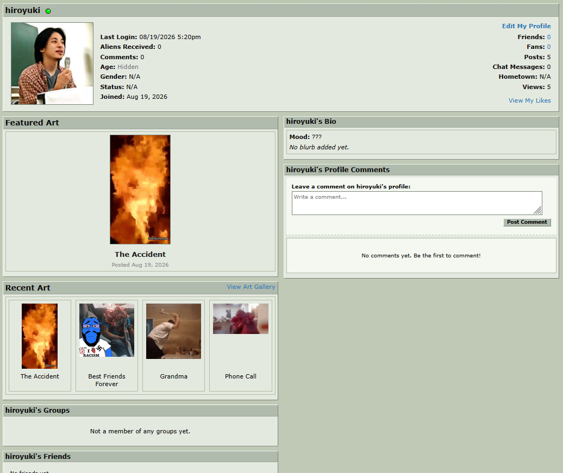The width and height of the screenshot is (563, 473).
Task: Click the Views: 5 stat
Action: [x=536, y=87]
